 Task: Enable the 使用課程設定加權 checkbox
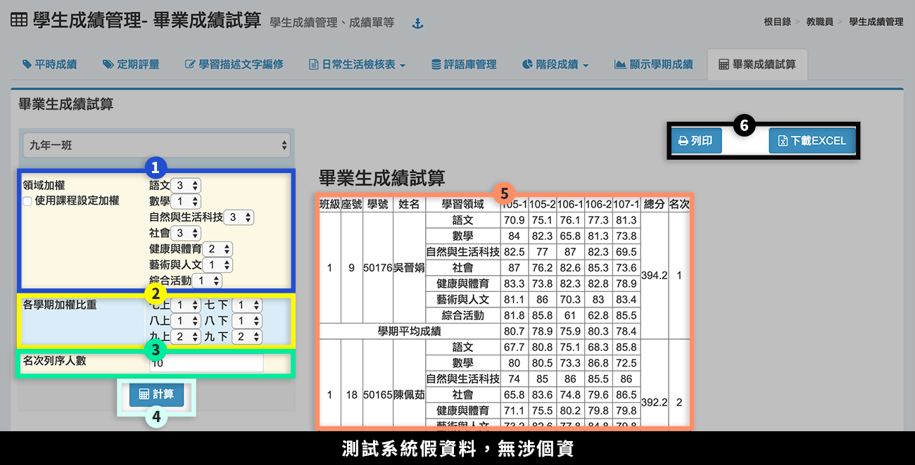pyautogui.click(x=27, y=201)
